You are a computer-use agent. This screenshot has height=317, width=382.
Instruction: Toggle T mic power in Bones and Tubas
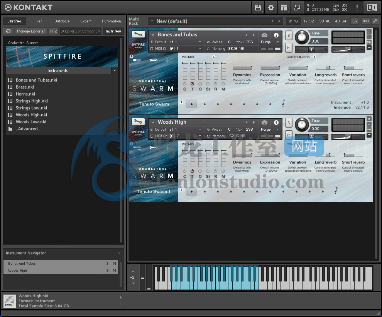pyautogui.click(x=192, y=84)
